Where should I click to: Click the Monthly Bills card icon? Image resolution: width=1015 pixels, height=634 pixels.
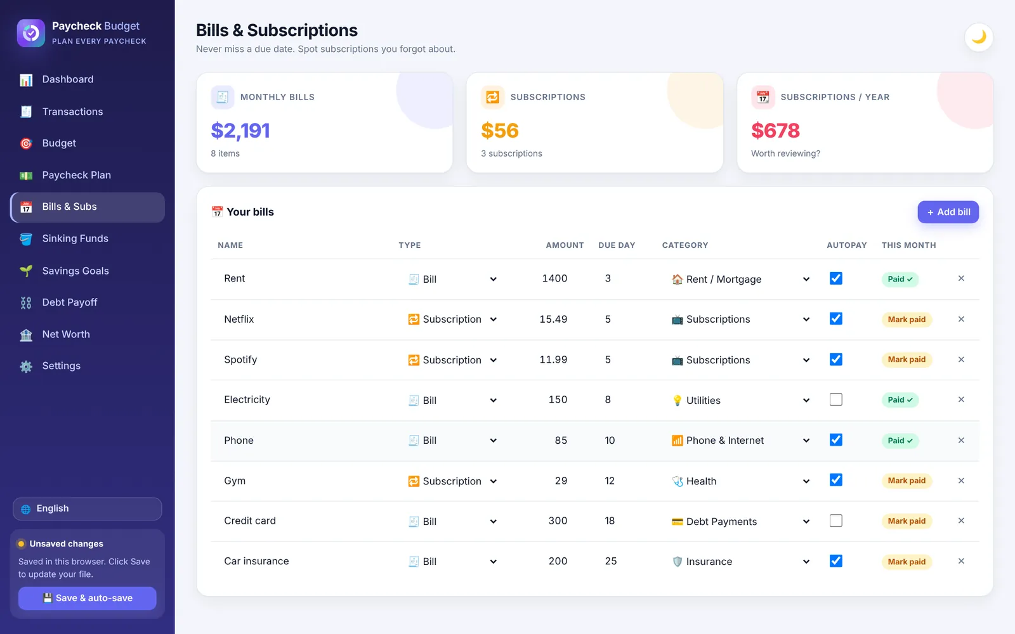(222, 97)
